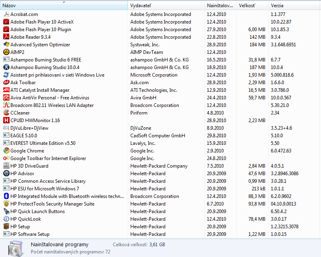Click the ATI Catalyst Install Manager icon
321x257 pixels.
[x=6, y=90]
